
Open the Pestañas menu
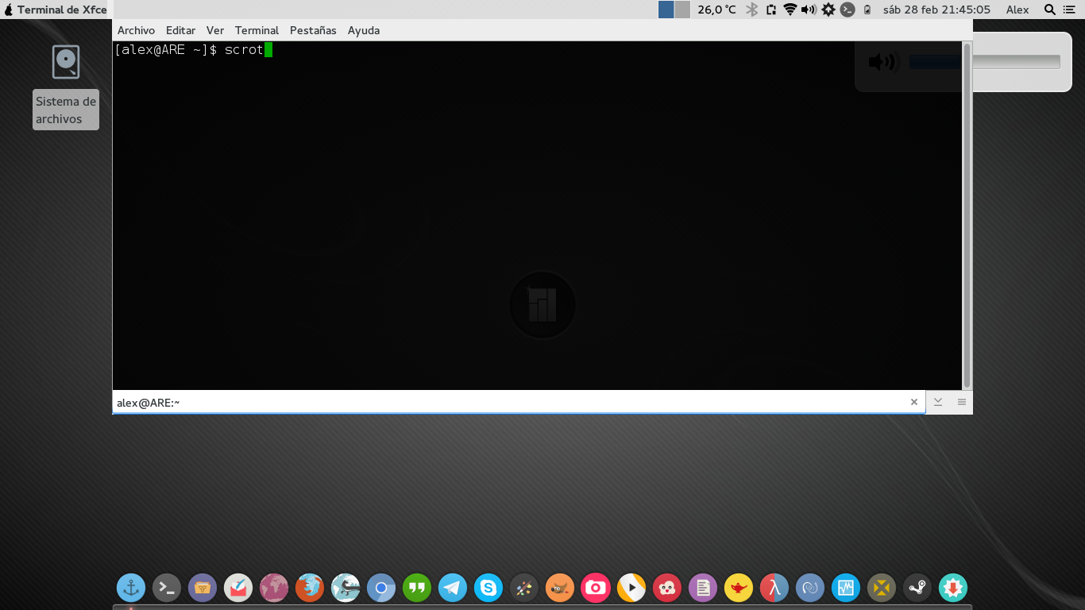[313, 30]
